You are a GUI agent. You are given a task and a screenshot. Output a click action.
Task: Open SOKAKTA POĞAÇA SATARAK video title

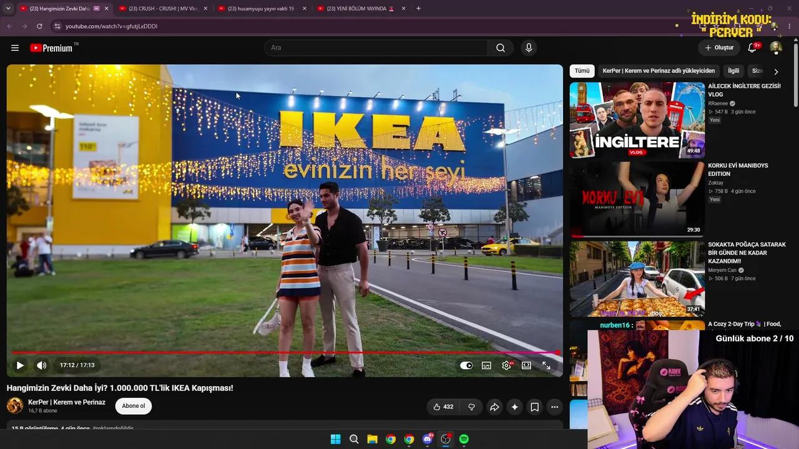[x=747, y=253]
